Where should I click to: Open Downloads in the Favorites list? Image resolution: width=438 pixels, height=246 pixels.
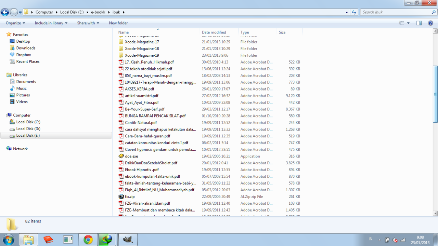[x=26, y=48]
